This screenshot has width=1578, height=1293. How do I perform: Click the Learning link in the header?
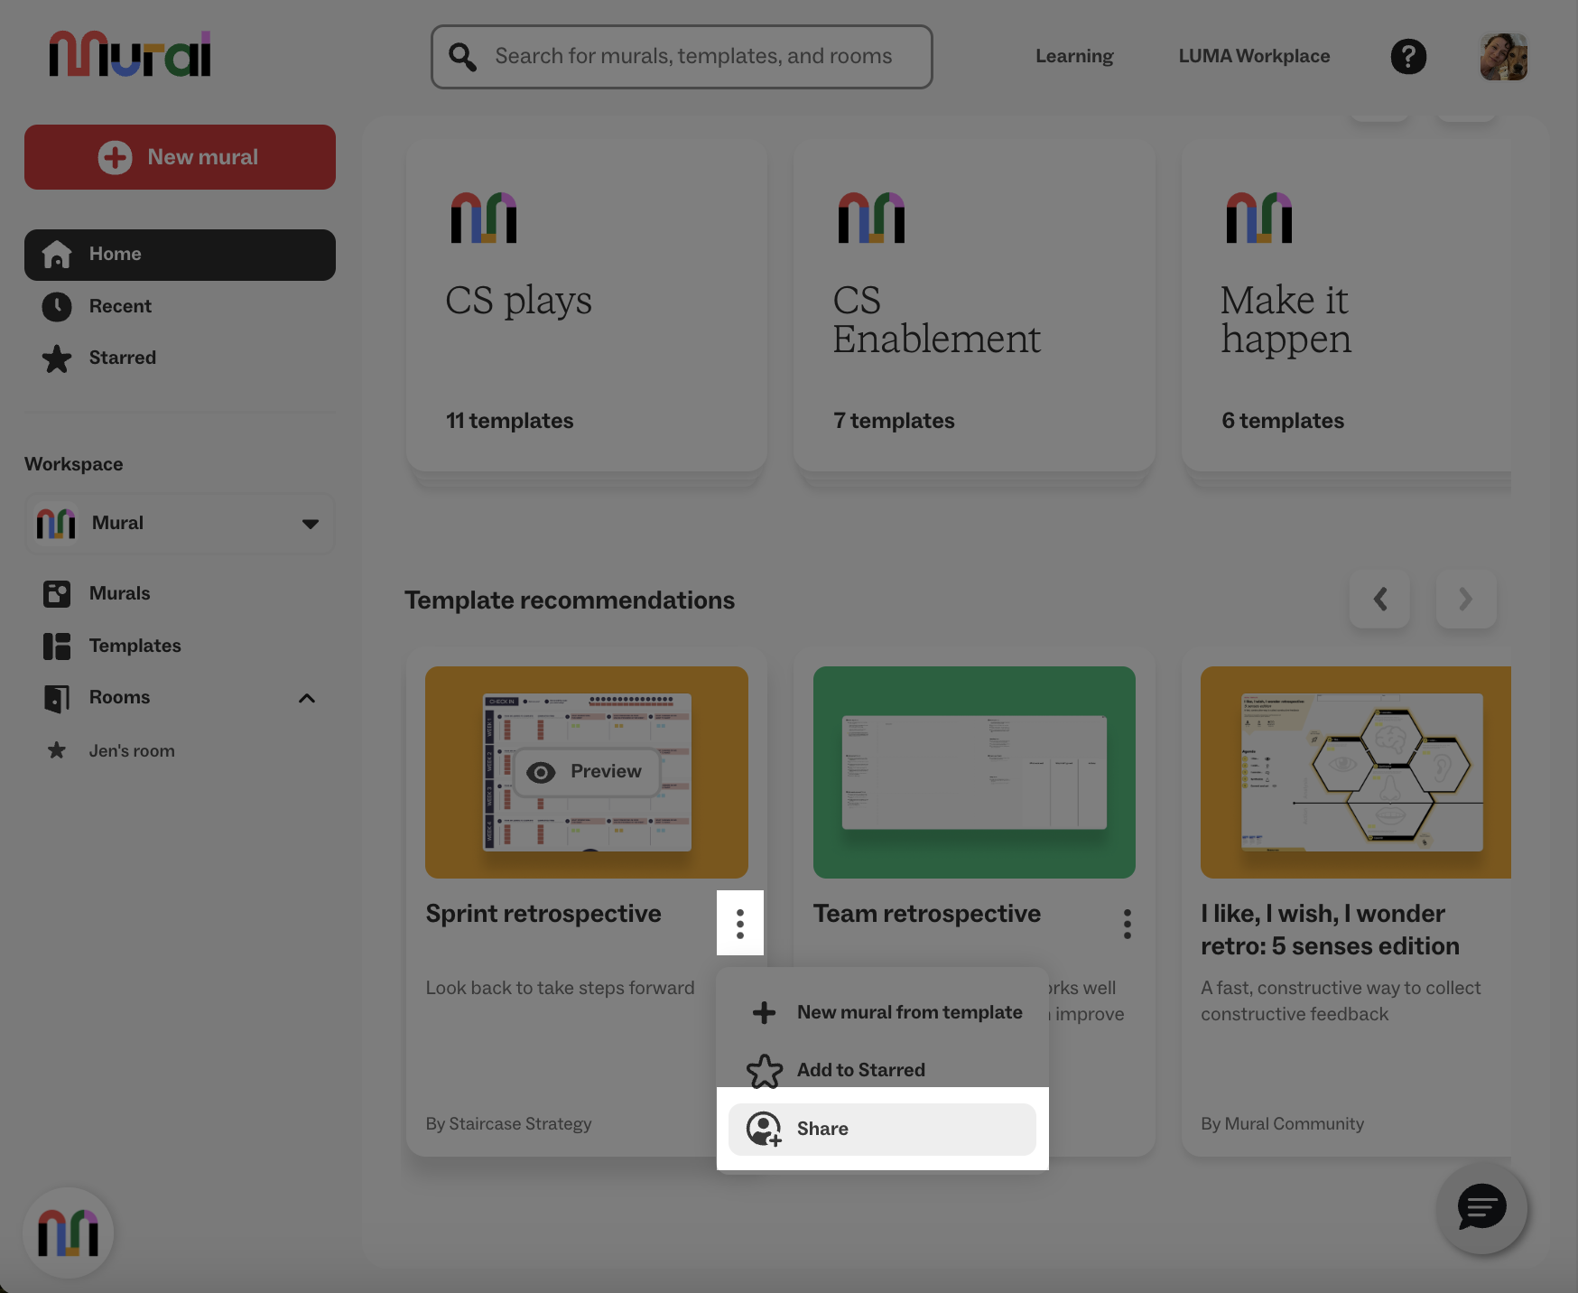click(1074, 56)
